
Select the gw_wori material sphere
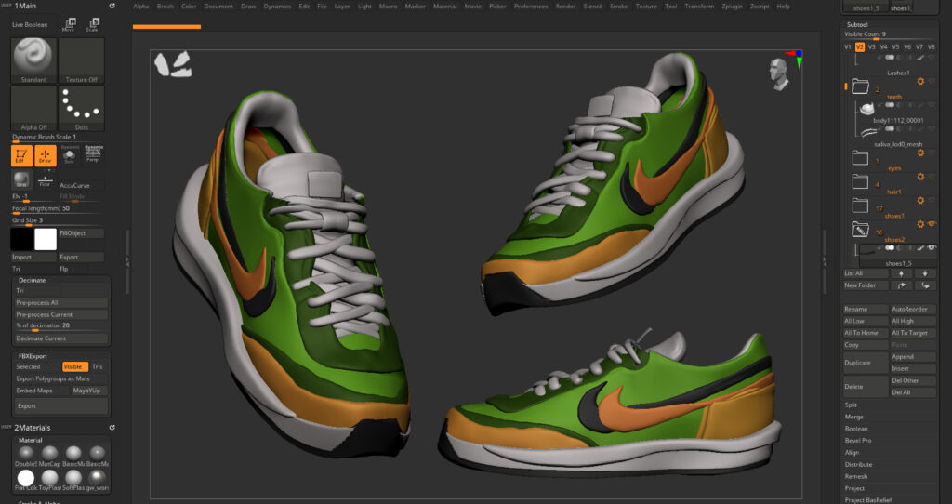[x=97, y=477]
